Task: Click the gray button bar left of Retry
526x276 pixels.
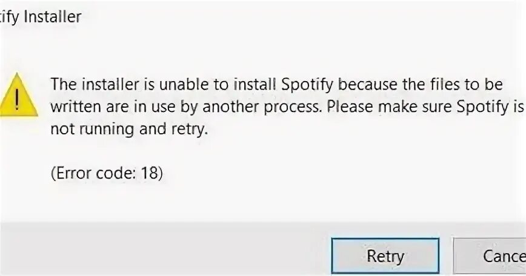Action: point(165,249)
